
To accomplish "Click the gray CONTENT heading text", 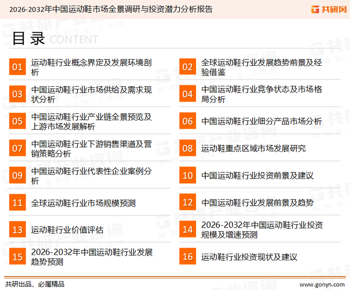I will click(74, 40).
